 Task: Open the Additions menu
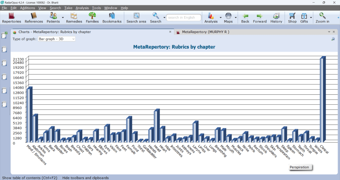(x=27, y=8)
